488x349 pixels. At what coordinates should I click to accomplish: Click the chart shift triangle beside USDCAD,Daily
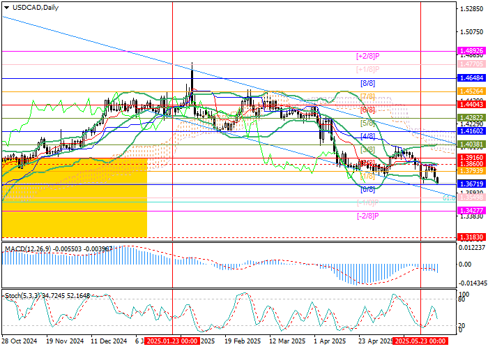click(6, 7)
